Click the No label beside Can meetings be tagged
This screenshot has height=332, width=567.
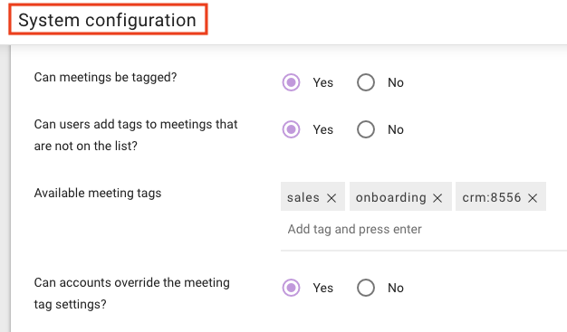tap(396, 82)
